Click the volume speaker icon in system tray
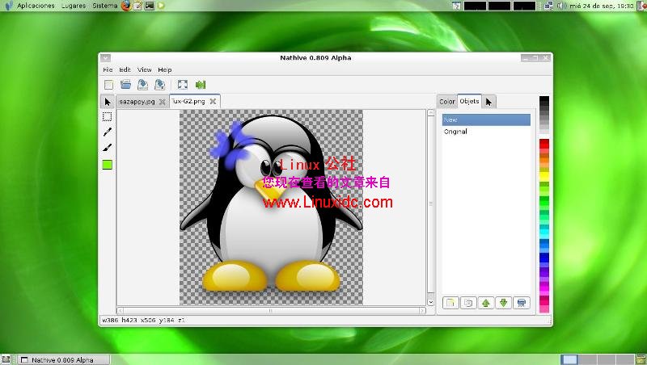The image size is (647, 365). tap(560, 6)
